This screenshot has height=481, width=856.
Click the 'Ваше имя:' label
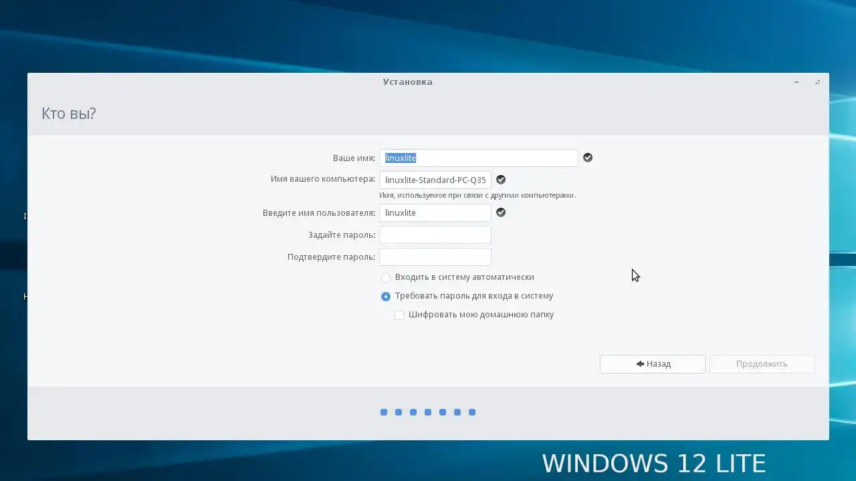point(354,158)
